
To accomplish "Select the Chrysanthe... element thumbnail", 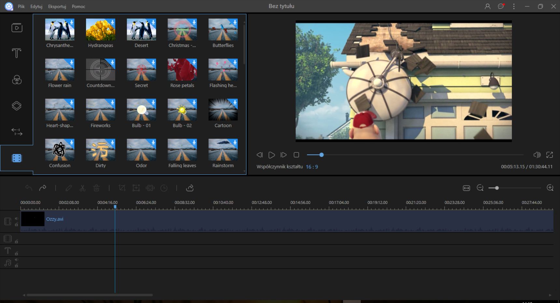I will (x=60, y=29).
